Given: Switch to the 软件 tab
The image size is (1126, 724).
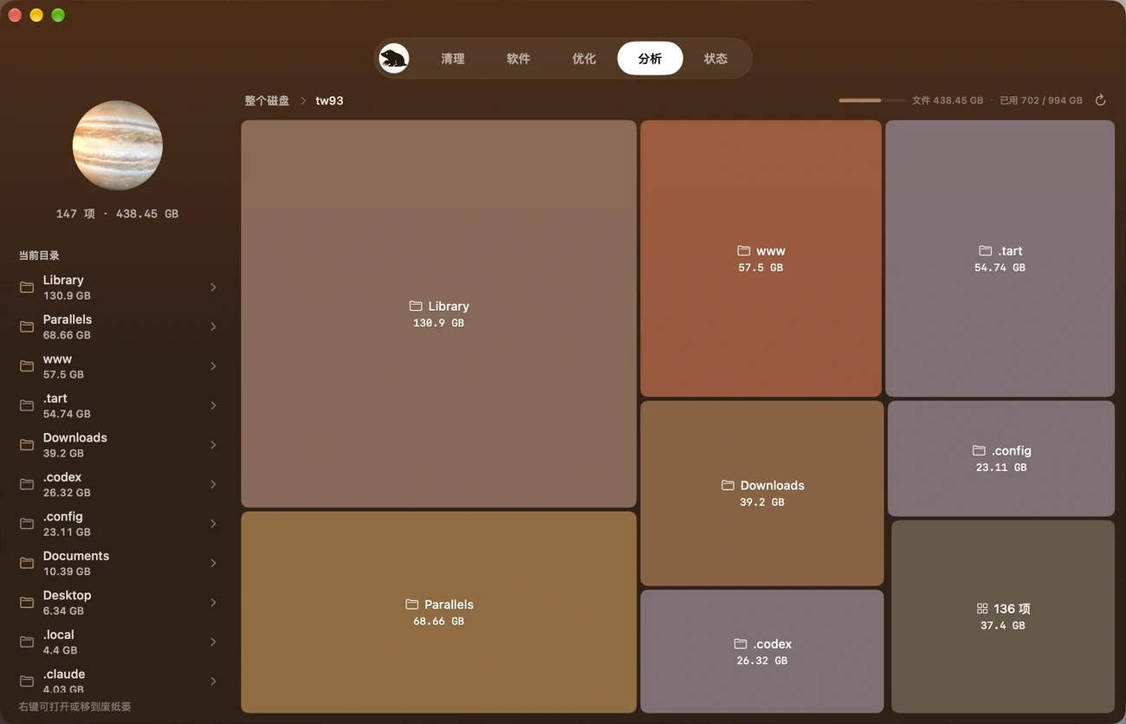Looking at the screenshot, I should (519, 59).
